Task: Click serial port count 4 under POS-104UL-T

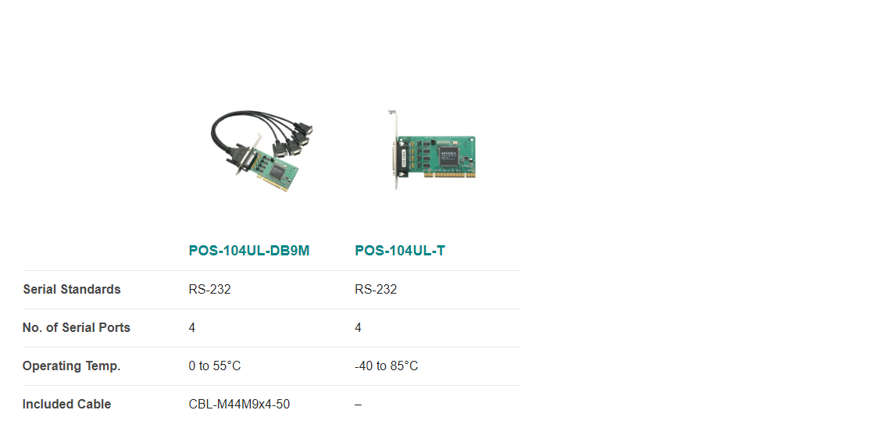Action: [359, 327]
